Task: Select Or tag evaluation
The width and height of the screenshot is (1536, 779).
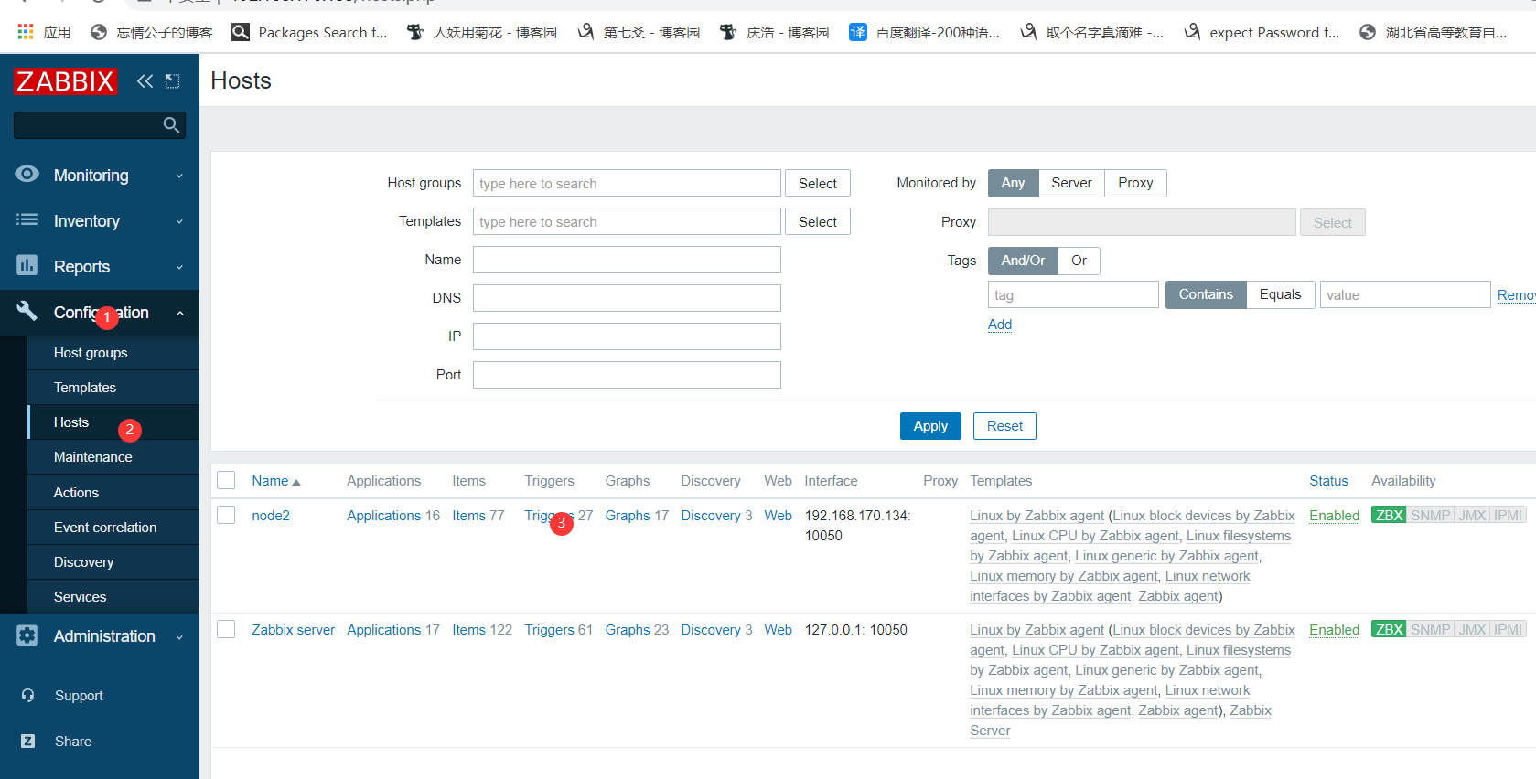Action: 1079,261
